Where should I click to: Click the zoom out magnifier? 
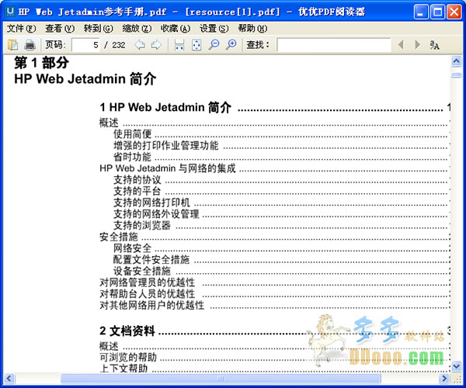tap(214, 45)
